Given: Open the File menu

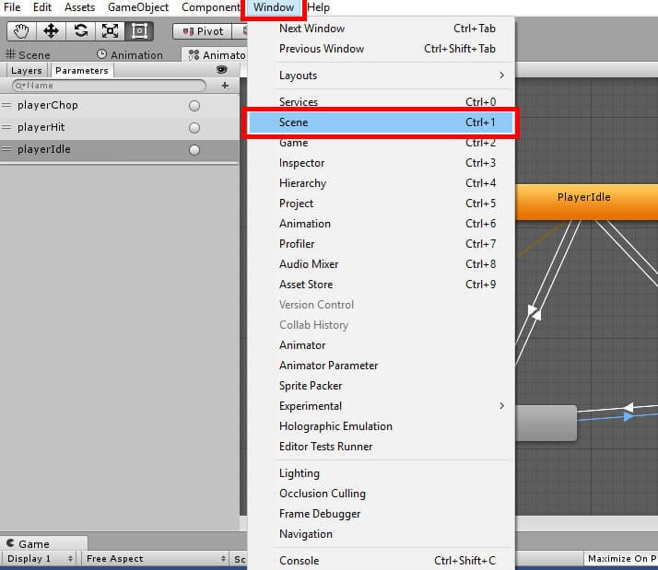Looking at the screenshot, I should pyautogui.click(x=12, y=7).
